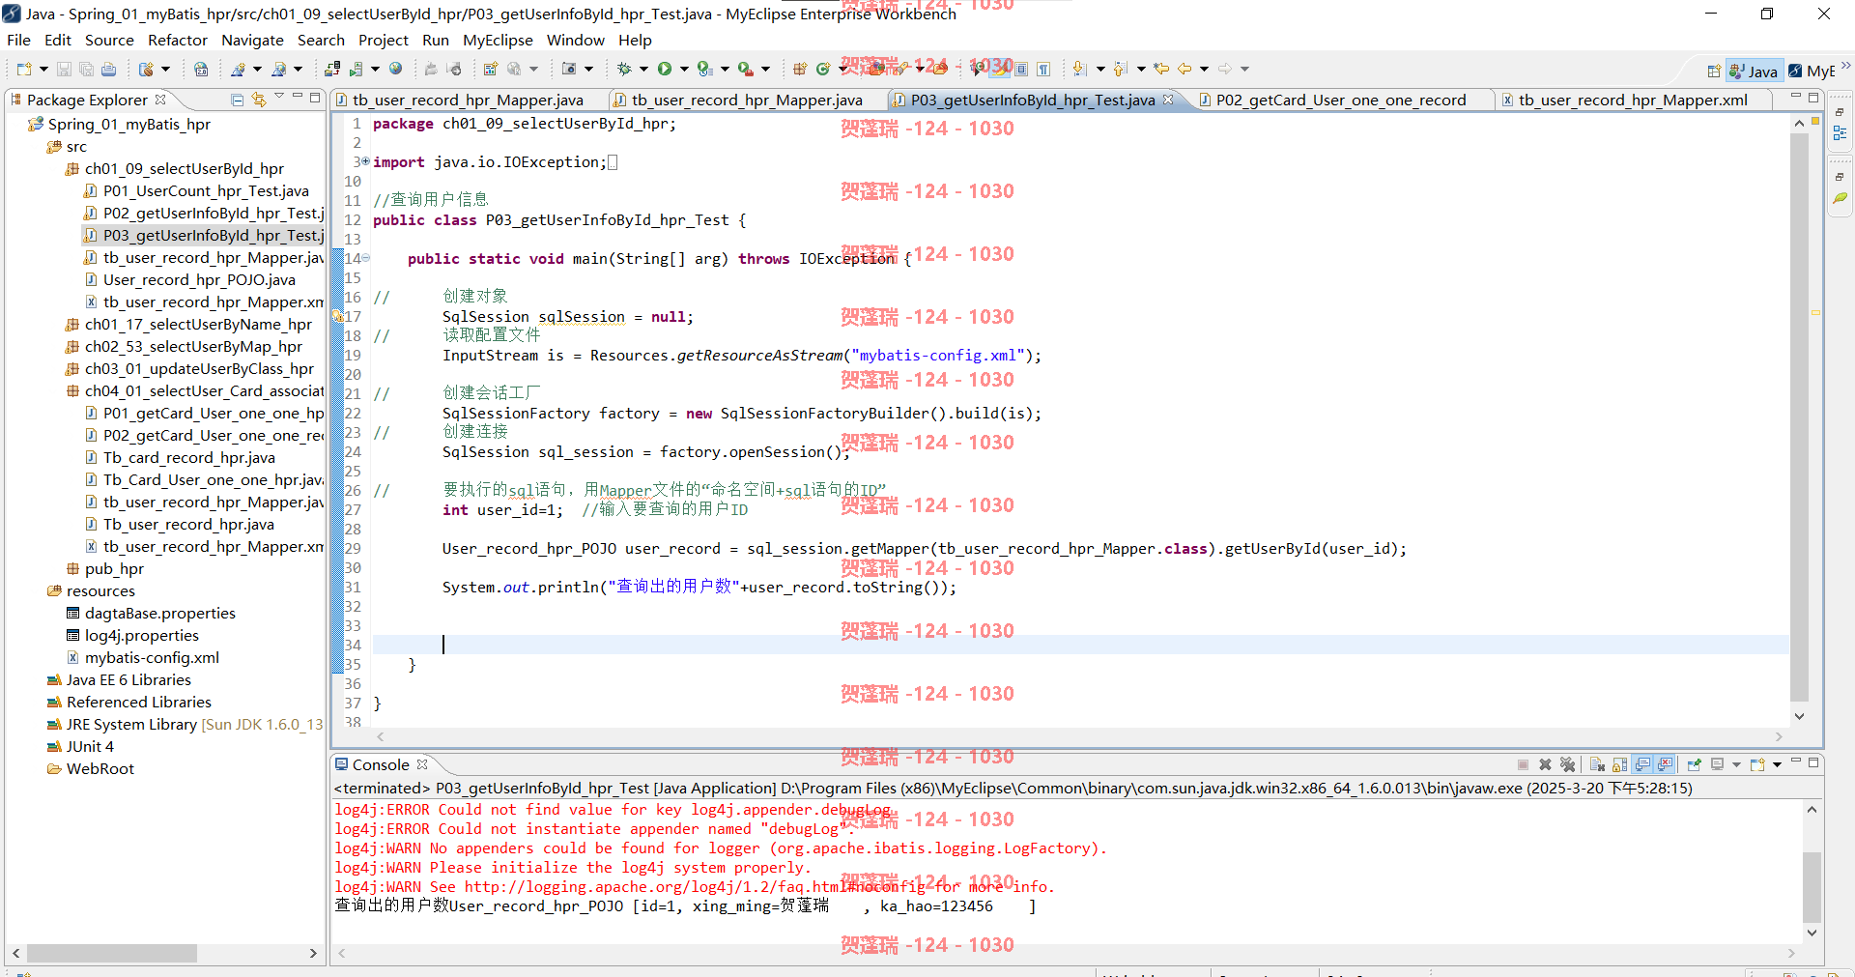
Task: Collapse All in Package Explorer
Action: tap(237, 100)
